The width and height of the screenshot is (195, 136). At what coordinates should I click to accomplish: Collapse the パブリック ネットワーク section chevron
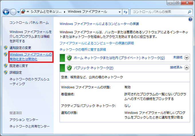click(x=187, y=68)
